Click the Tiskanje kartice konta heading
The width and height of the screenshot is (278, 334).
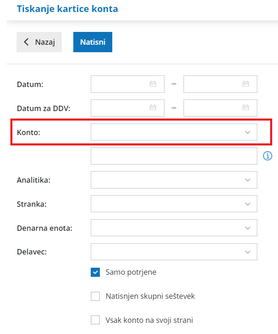click(x=67, y=9)
